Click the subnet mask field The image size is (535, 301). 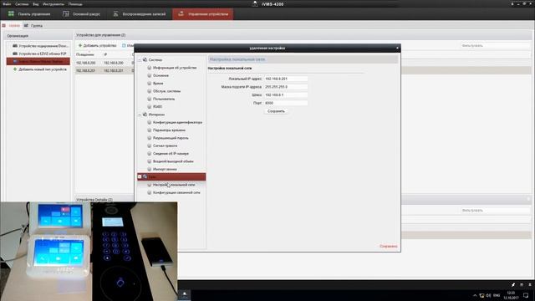pyautogui.click(x=286, y=87)
